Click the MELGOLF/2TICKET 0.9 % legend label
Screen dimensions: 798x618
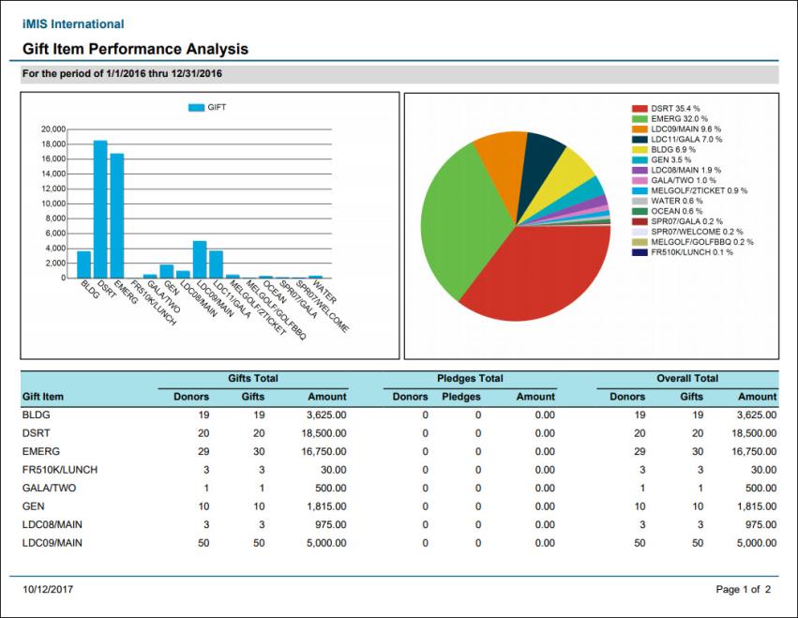(x=700, y=191)
